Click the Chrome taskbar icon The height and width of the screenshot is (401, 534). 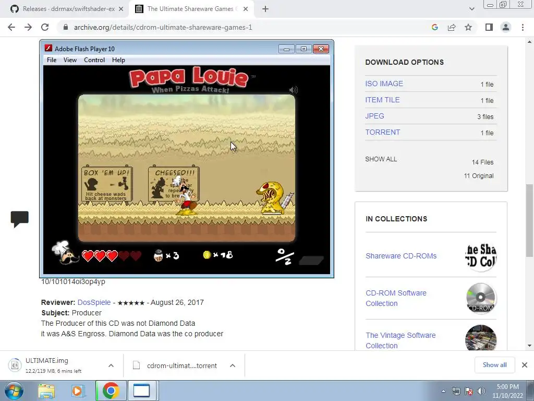coord(111,391)
